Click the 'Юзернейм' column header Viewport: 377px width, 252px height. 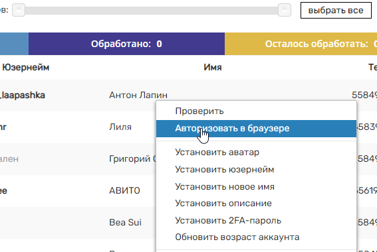[26, 68]
